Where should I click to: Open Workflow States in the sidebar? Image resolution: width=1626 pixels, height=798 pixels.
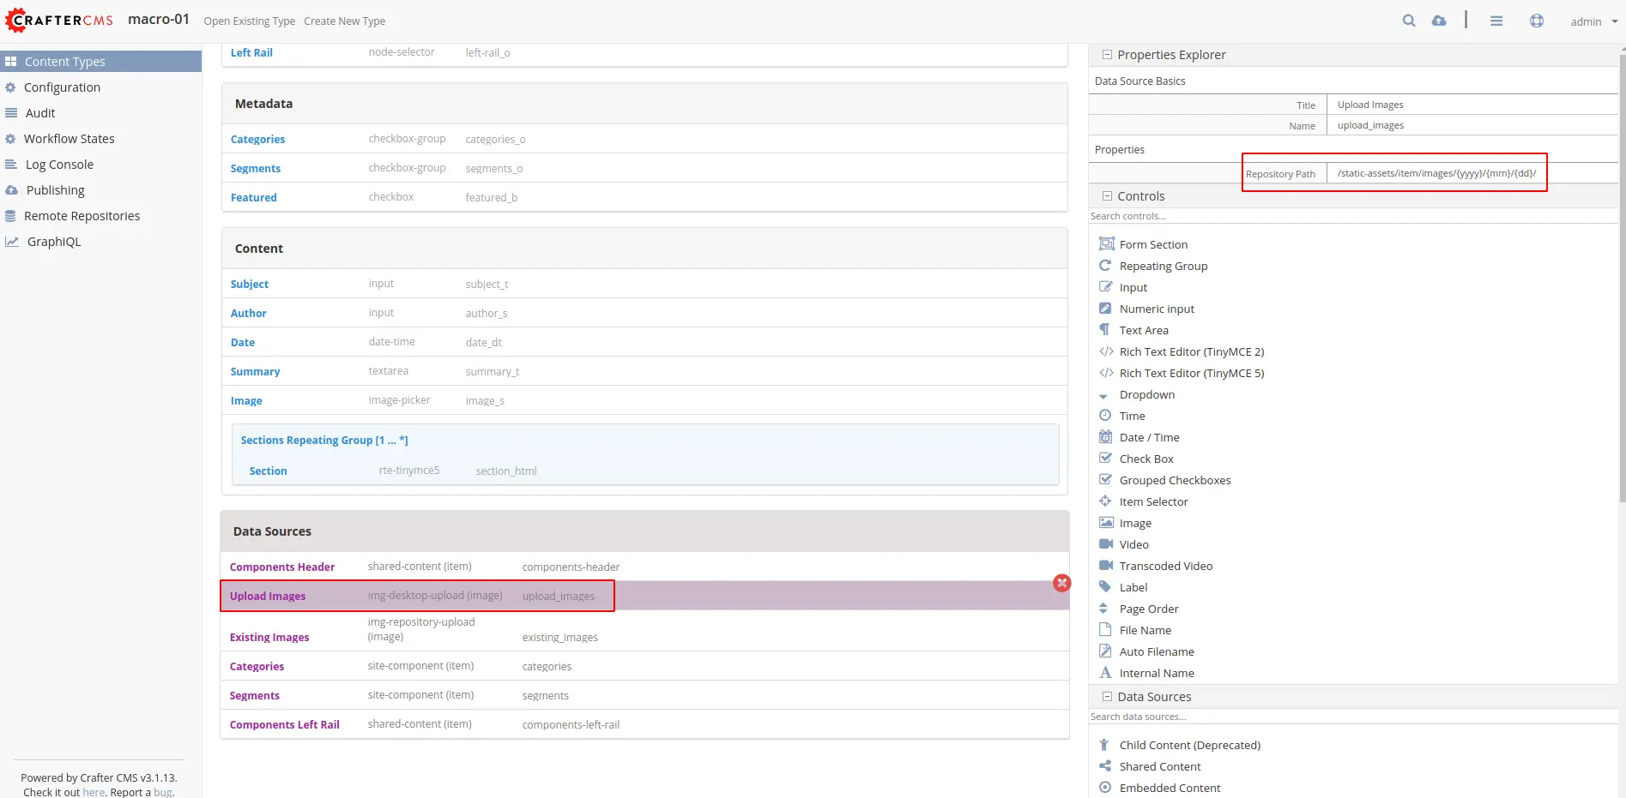pyautogui.click(x=69, y=139)
